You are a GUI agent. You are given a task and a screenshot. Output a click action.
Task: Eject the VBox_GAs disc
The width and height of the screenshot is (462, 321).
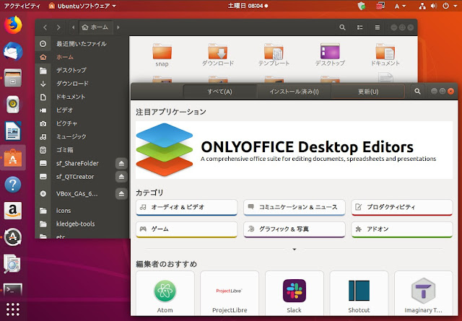[x=121, y=194]
